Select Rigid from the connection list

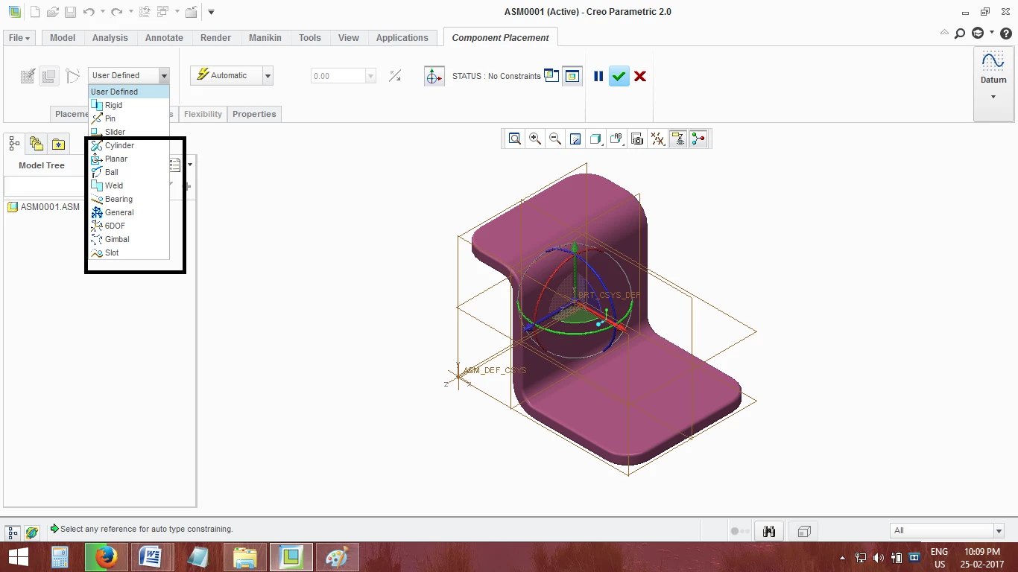(x=129, y=105)
